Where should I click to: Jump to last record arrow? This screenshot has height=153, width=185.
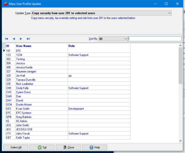[28, 39]
